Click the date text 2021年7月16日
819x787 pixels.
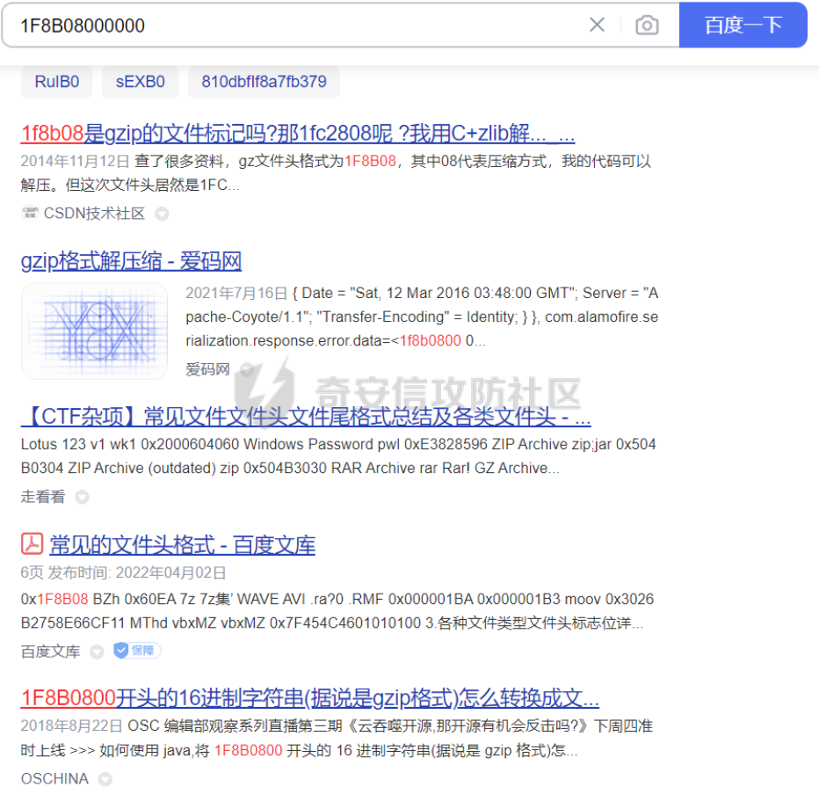236,293
